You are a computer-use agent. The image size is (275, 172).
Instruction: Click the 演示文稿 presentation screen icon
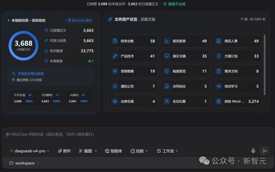167,56
